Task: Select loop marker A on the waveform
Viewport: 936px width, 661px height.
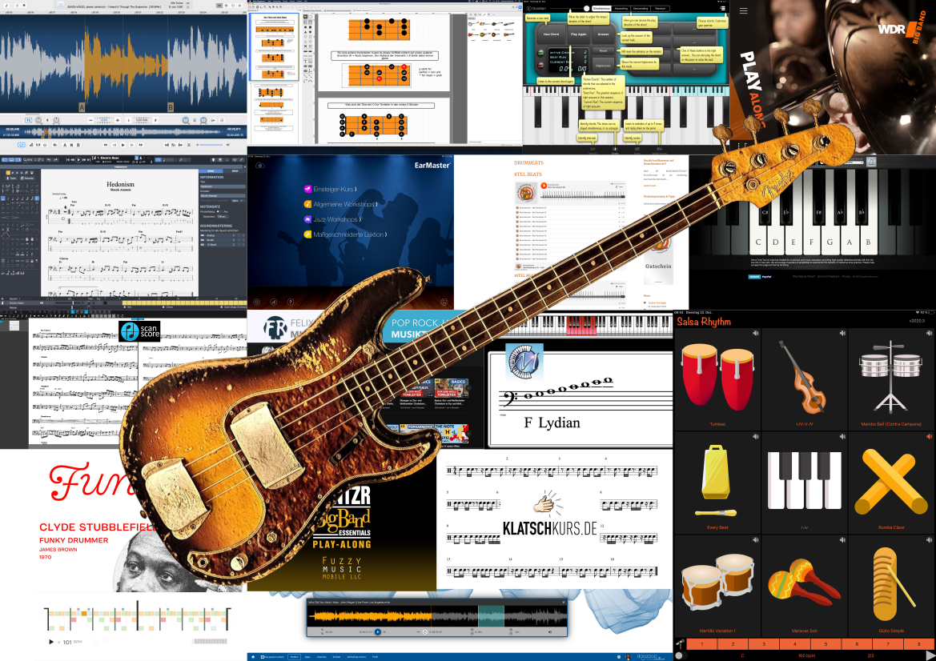Action: click(82, 107)
